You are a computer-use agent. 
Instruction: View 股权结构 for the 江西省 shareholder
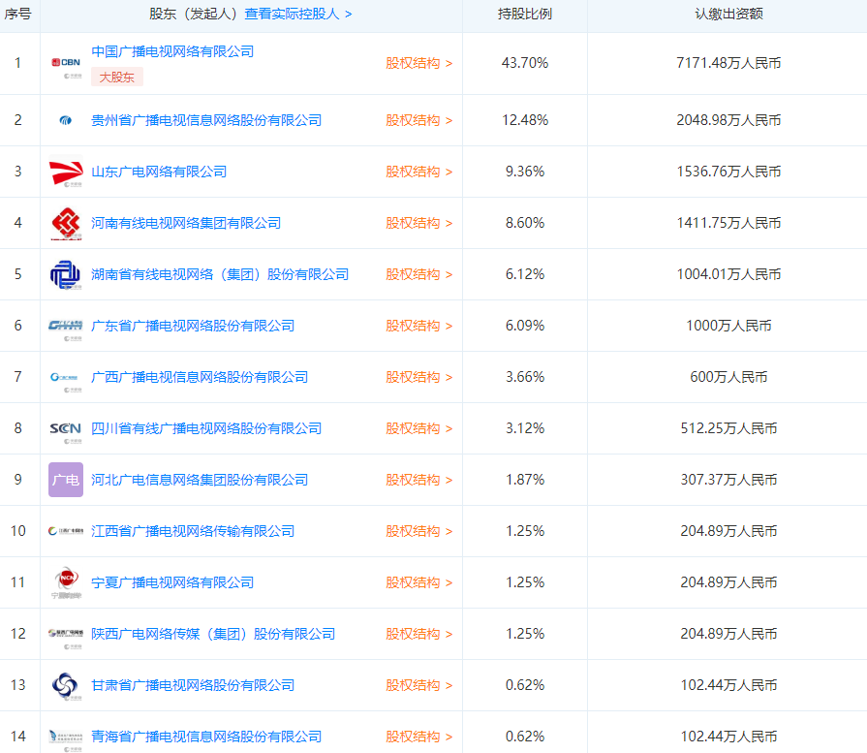(x=419, y=531)
